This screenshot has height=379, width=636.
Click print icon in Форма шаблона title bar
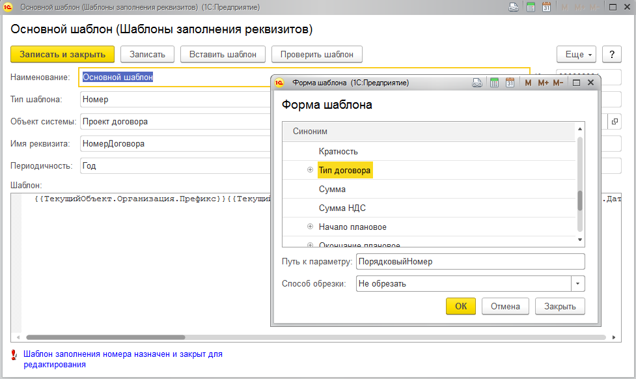477,83
